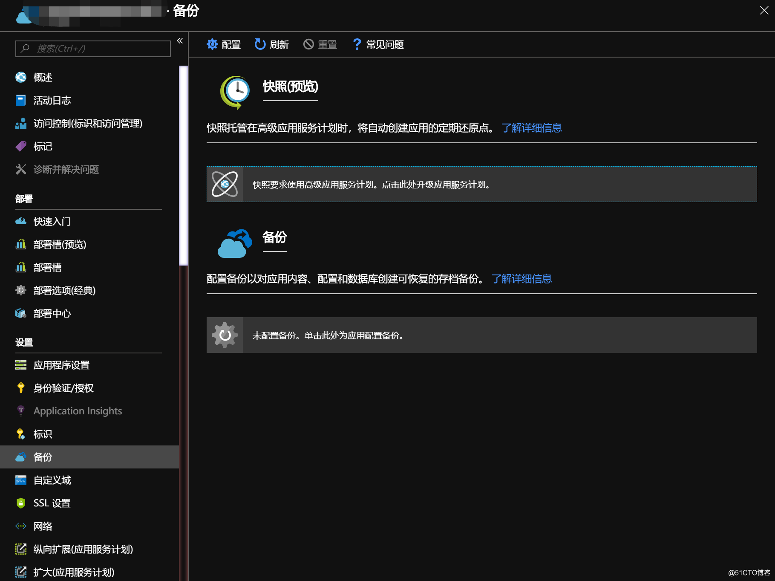Click the large 备份 cloud icon
The width and height of the screenshot is (775, 581).
(235, 243)
